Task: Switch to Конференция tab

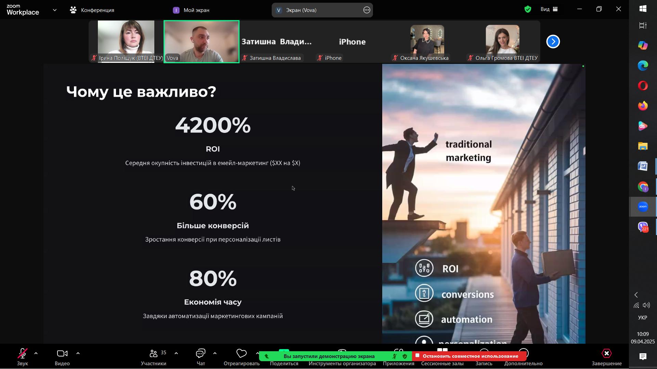Action: 92,10
